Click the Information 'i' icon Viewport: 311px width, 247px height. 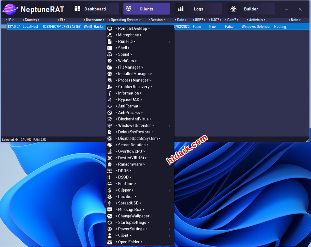coord(110,93)
